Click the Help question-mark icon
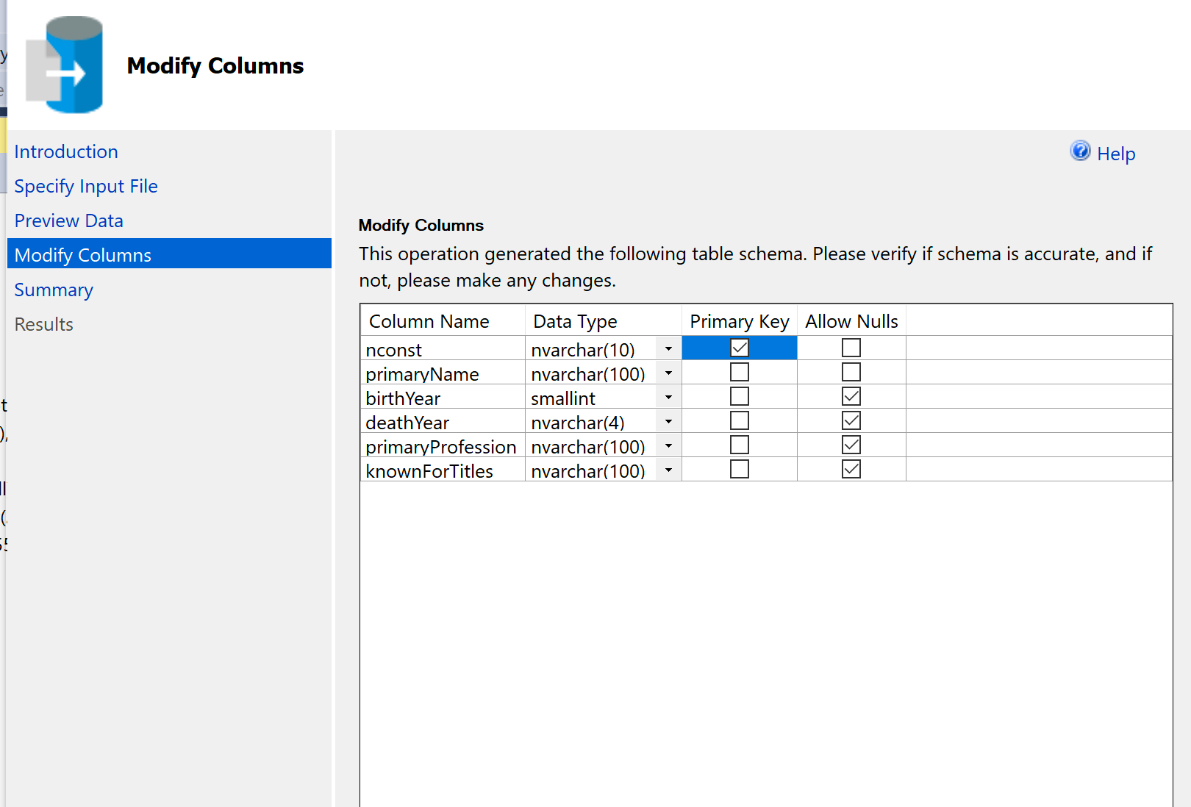This screenshot has height=807, width=1191. click(x=1079, y=151)
